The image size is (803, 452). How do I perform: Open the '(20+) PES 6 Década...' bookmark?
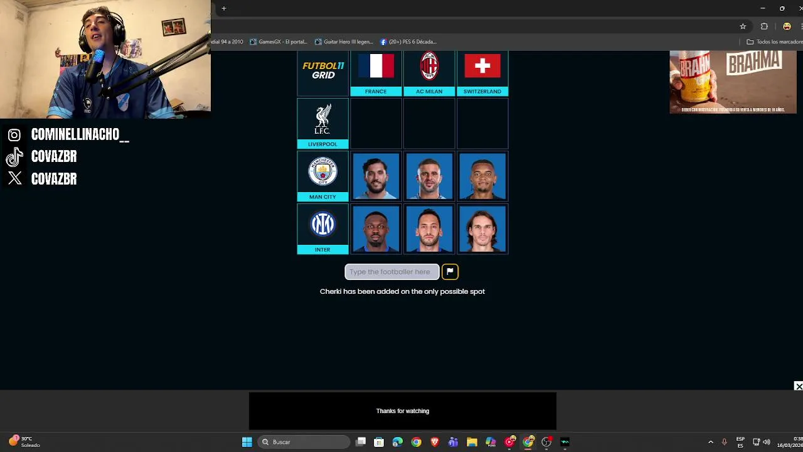point(408,41)
